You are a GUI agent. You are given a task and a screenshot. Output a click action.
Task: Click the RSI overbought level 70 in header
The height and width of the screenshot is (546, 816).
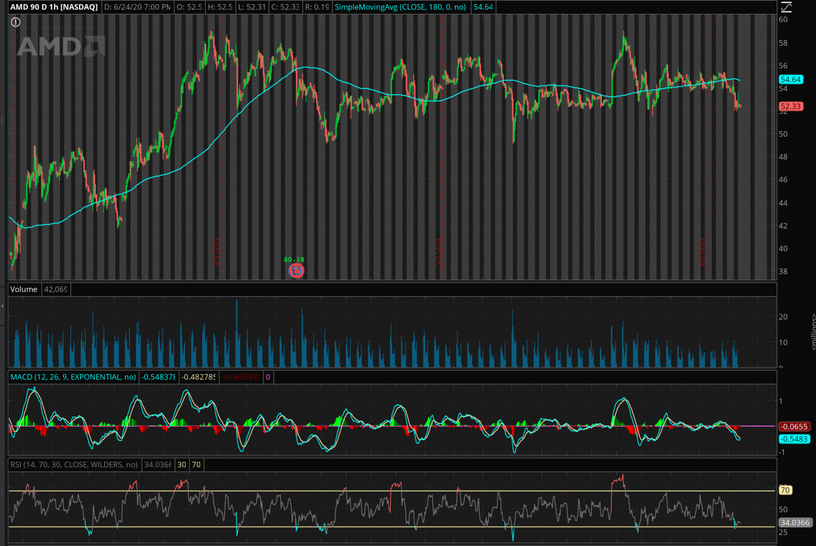[196, 465]
